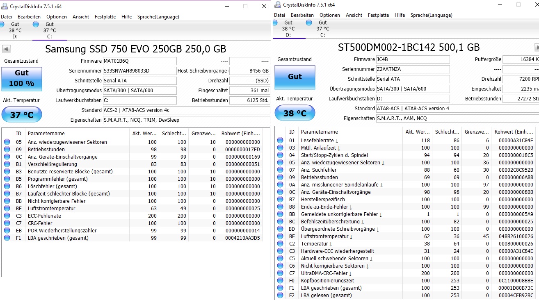Select Herstellerspezifisch row
Image resolution: width=539 pixels, height=300 pixels.
(x=405, y=200)
